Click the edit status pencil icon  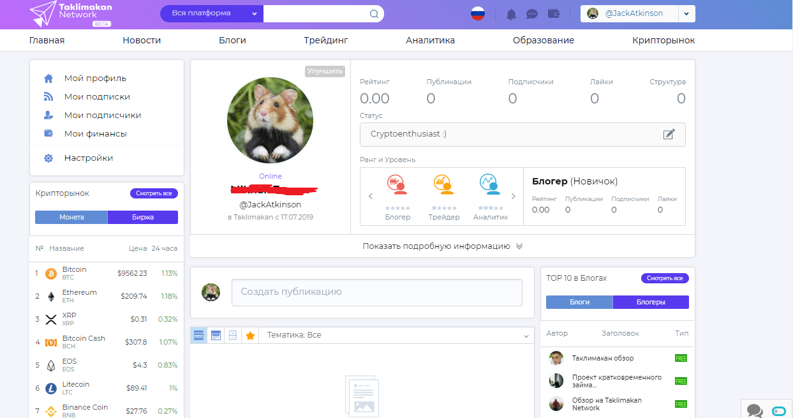click(669, 134)
